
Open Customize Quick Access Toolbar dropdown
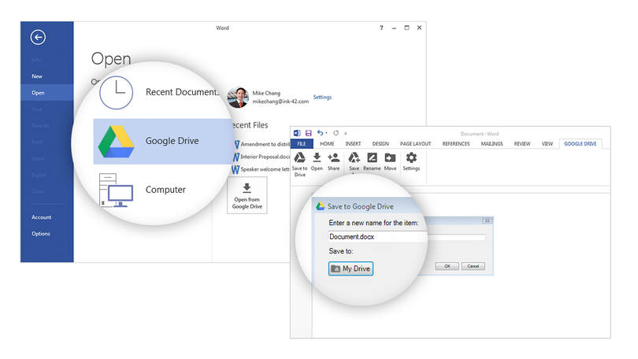(x=346, y=133)
